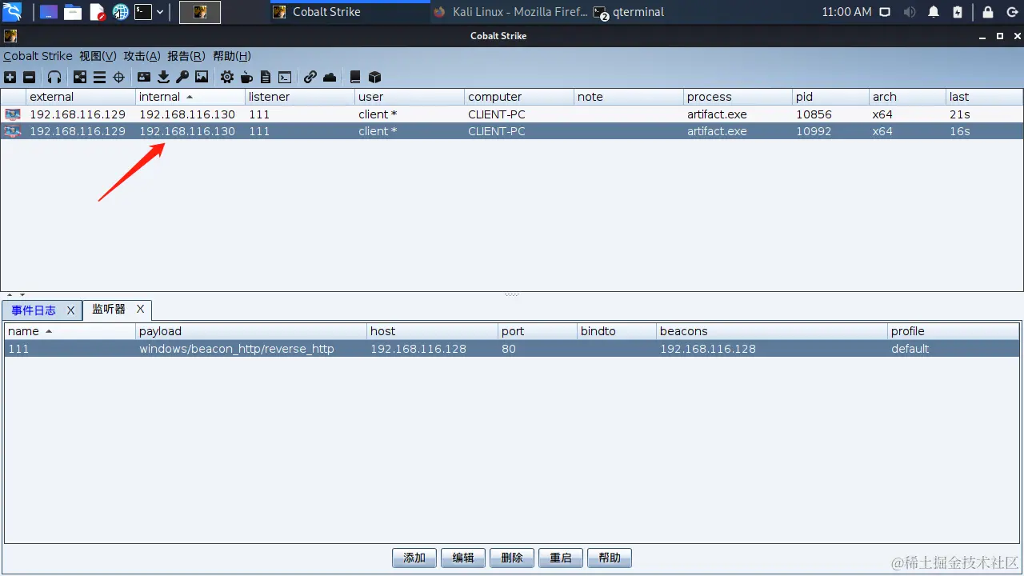Click the document macro icon in toolbar
The height and width of the screenshot is (576, 1024).
pyautogui.click(x=266, y=78)
